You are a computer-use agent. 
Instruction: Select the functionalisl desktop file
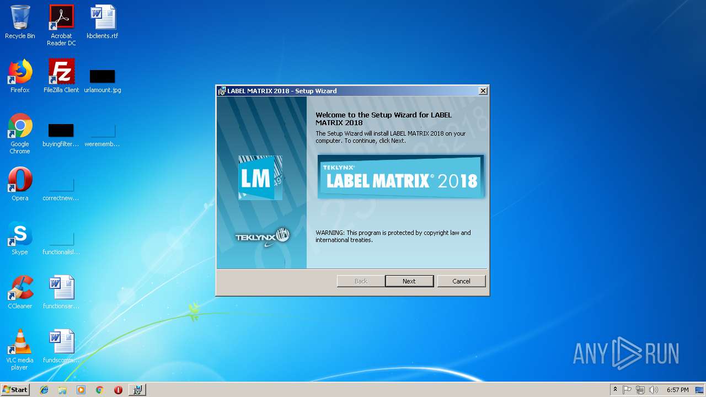(x=61, y=244)
